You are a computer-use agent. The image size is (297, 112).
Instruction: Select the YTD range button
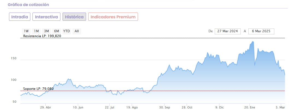[66, 31]
